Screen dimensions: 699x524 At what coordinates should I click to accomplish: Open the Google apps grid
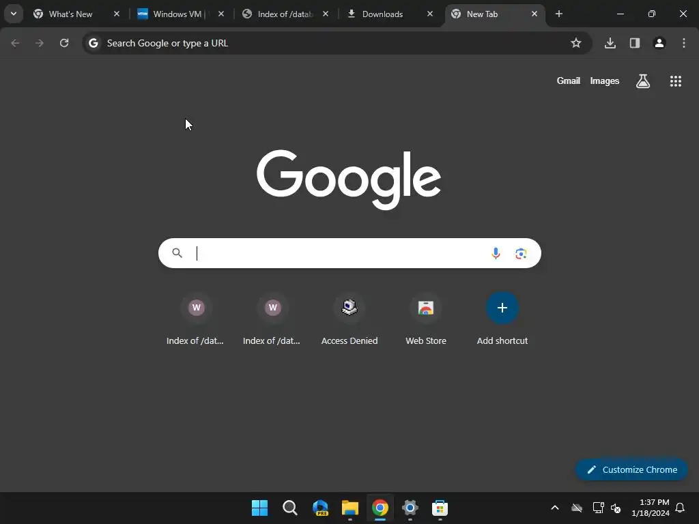pos(676,81)
